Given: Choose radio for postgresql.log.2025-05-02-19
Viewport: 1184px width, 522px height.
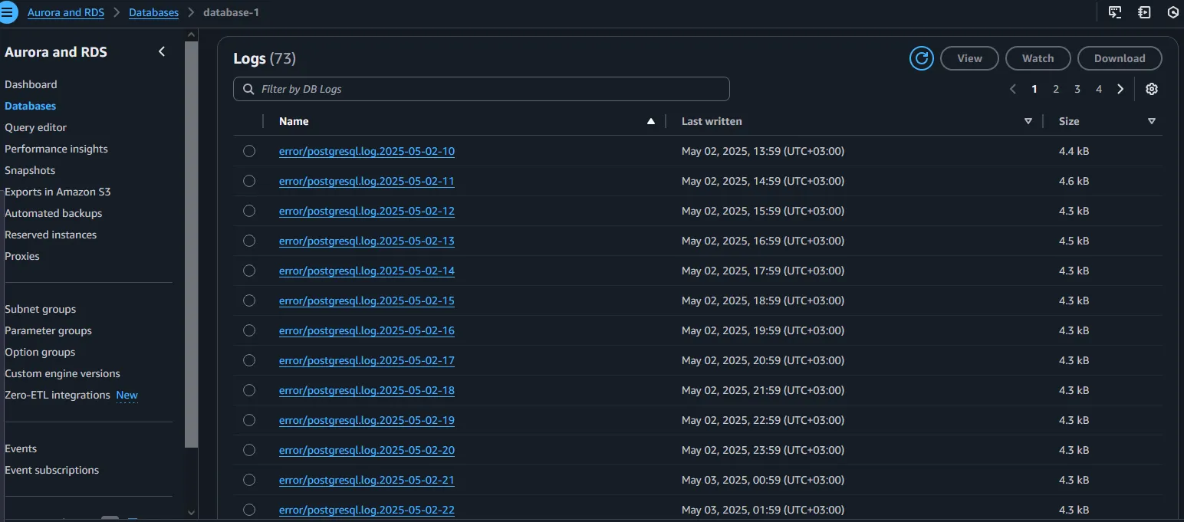Looking at the screenshot, I should 249,420.
